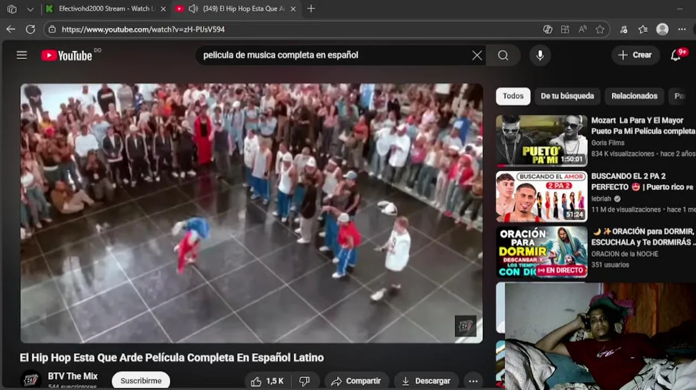Dislike the video with thumbs down
Image resolution: width=696 pixels, height=390 pixels.
pos(305,381)
